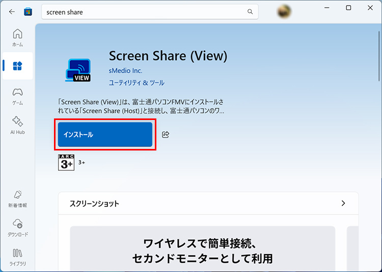382x272 pixels.
Task: Click the インストール button
Action: 105,134
